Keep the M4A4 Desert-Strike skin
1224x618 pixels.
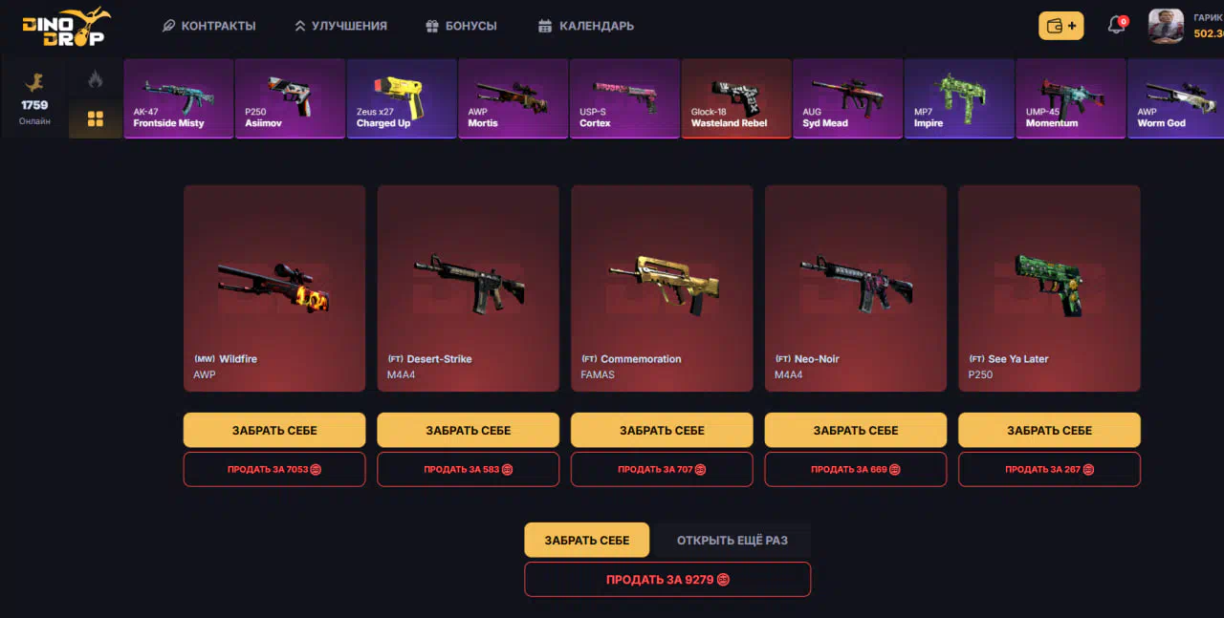469,430
